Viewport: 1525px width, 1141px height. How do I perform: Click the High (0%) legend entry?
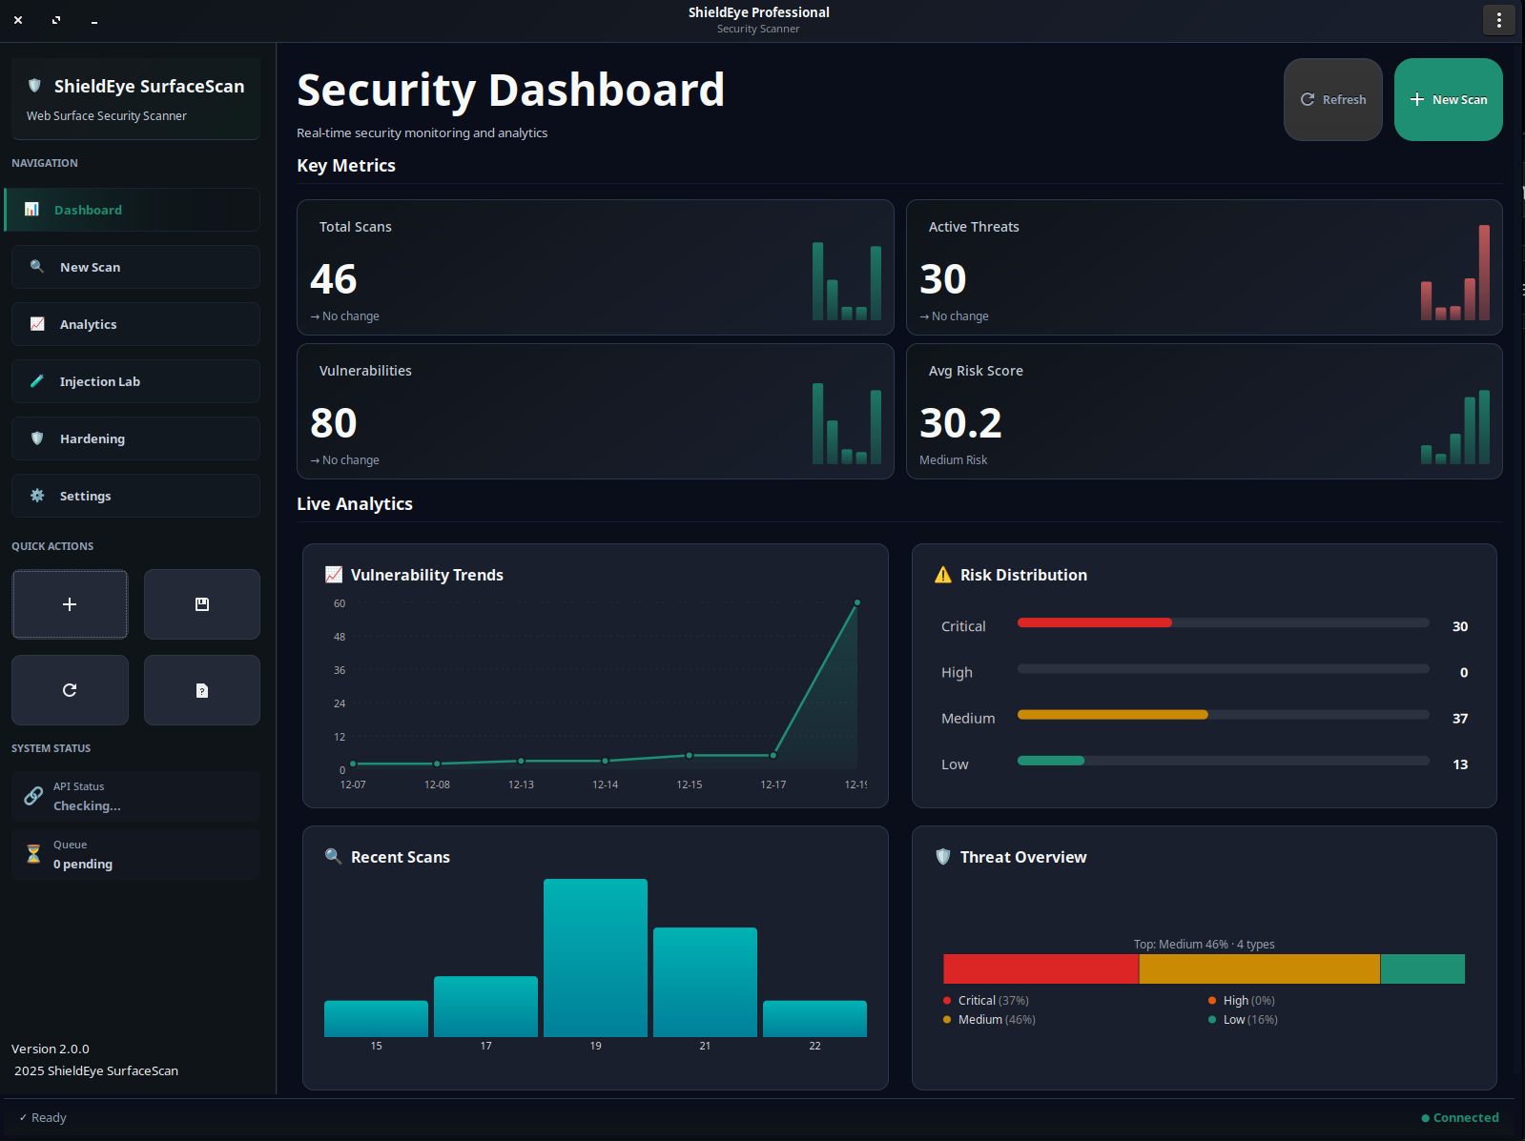[x=1242, y=1000]
